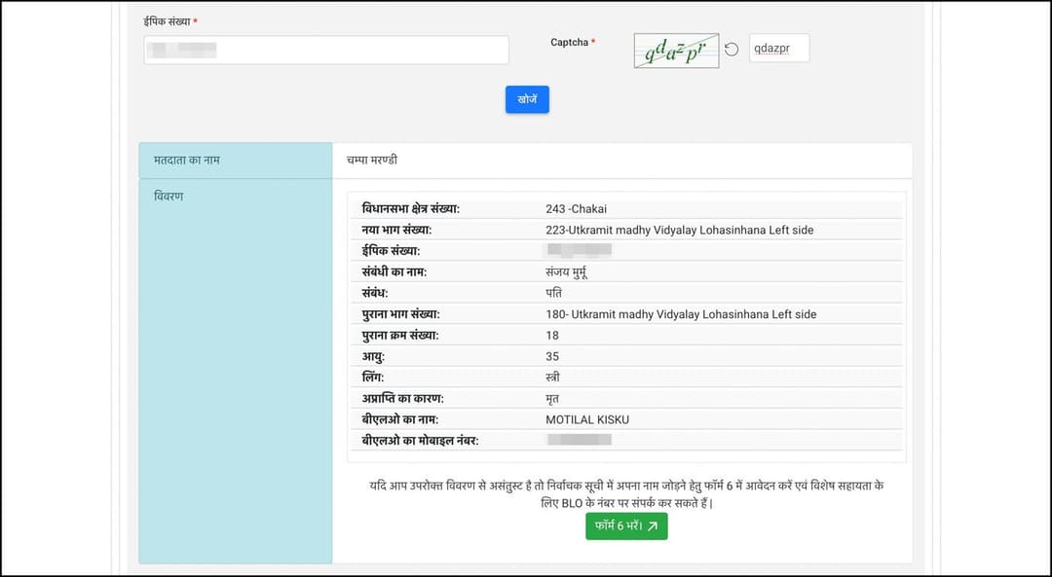This screenshot has width=1052, height=577.
Task: Select the 243 -Chakai constituency value
Action: [x=577, y=209]
